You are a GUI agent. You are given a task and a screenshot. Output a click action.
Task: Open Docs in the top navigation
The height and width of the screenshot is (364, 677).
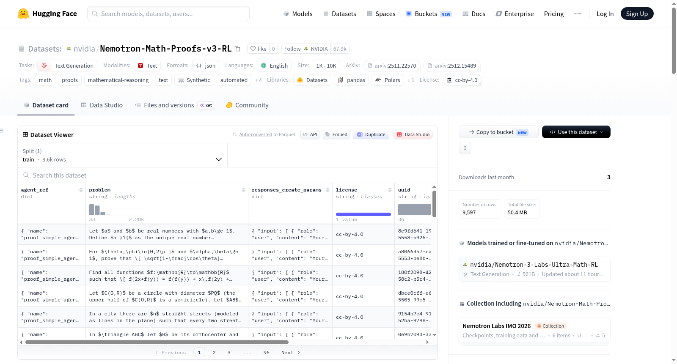coord(473,14)
